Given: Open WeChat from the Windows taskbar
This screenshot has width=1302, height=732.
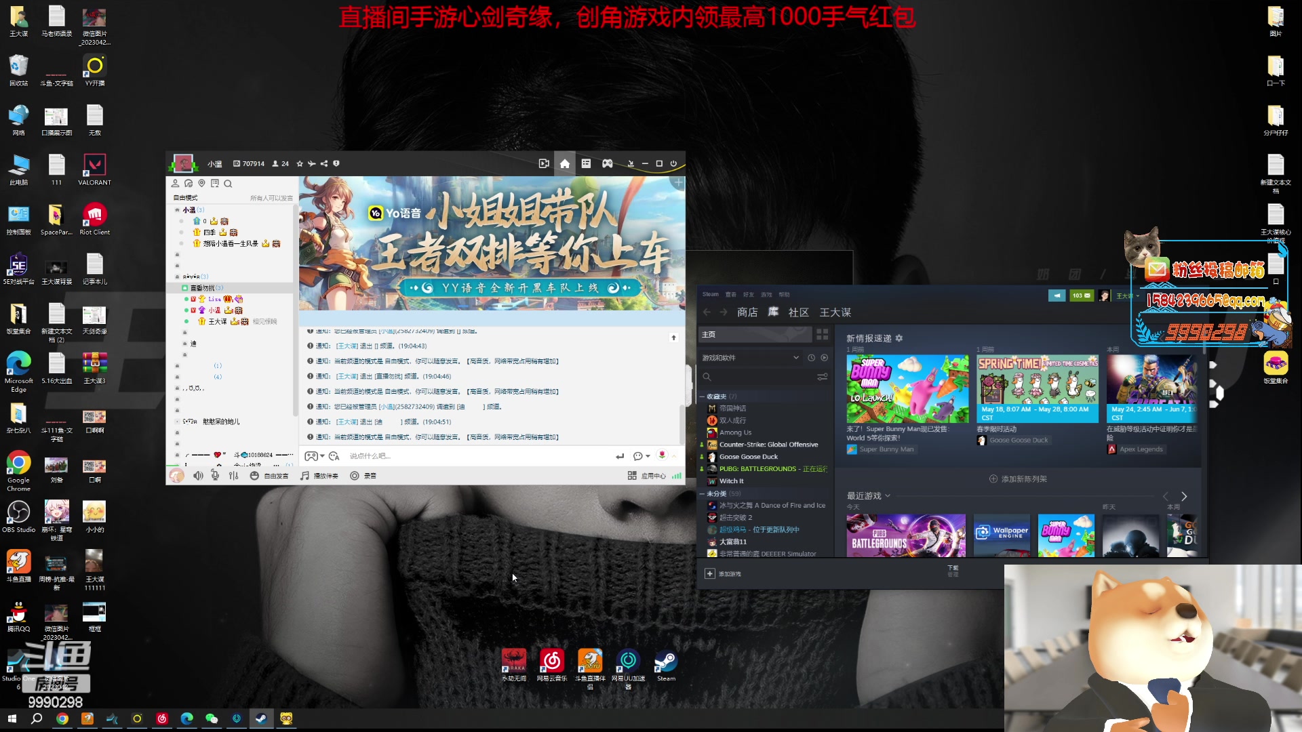Looking at the screenshot, I should tap(212, 718).
